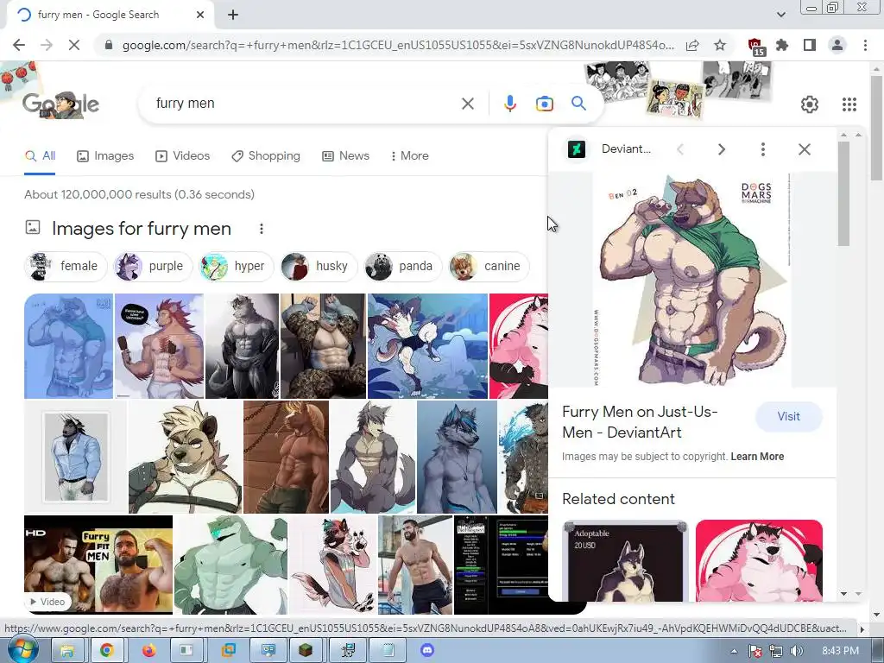This screenshot has width=884, height=663.
Task: Click the Visit button
Action: pyautogui.click(x=789, y=417)
